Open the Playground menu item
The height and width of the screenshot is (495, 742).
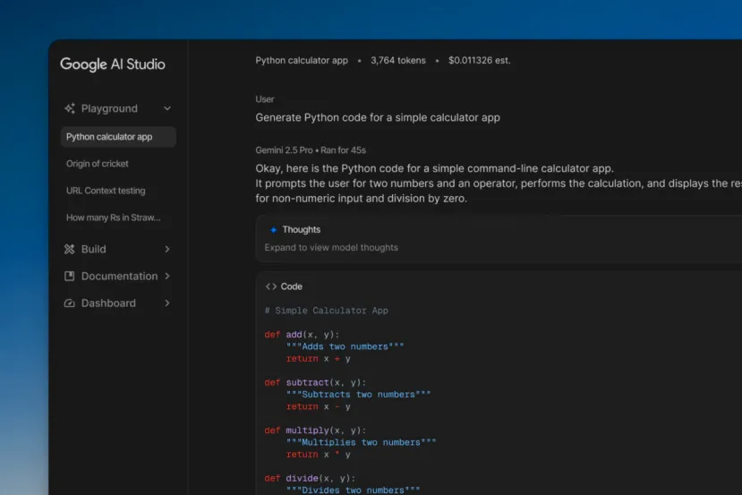coord(109,108)
